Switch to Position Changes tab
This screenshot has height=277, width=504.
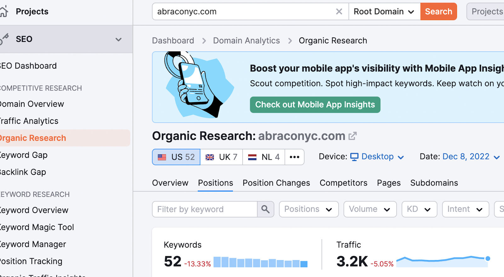click(276, 183)
